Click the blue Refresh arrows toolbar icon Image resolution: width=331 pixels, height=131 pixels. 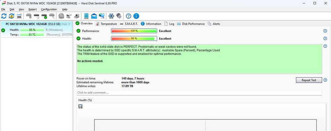pyautogui.click(x=4, y=16)
